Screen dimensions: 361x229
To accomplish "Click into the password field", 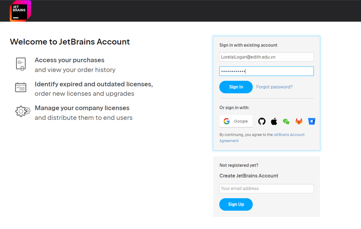I will [x=266, y=71].
